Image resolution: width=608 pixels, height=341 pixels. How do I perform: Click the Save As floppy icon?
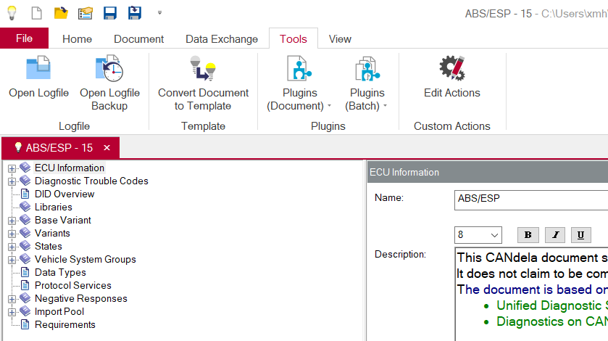tap(135, 13)
